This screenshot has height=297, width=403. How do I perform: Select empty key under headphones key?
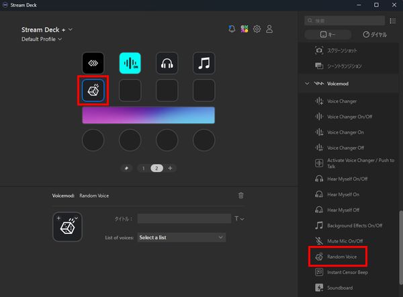[167, 90]
